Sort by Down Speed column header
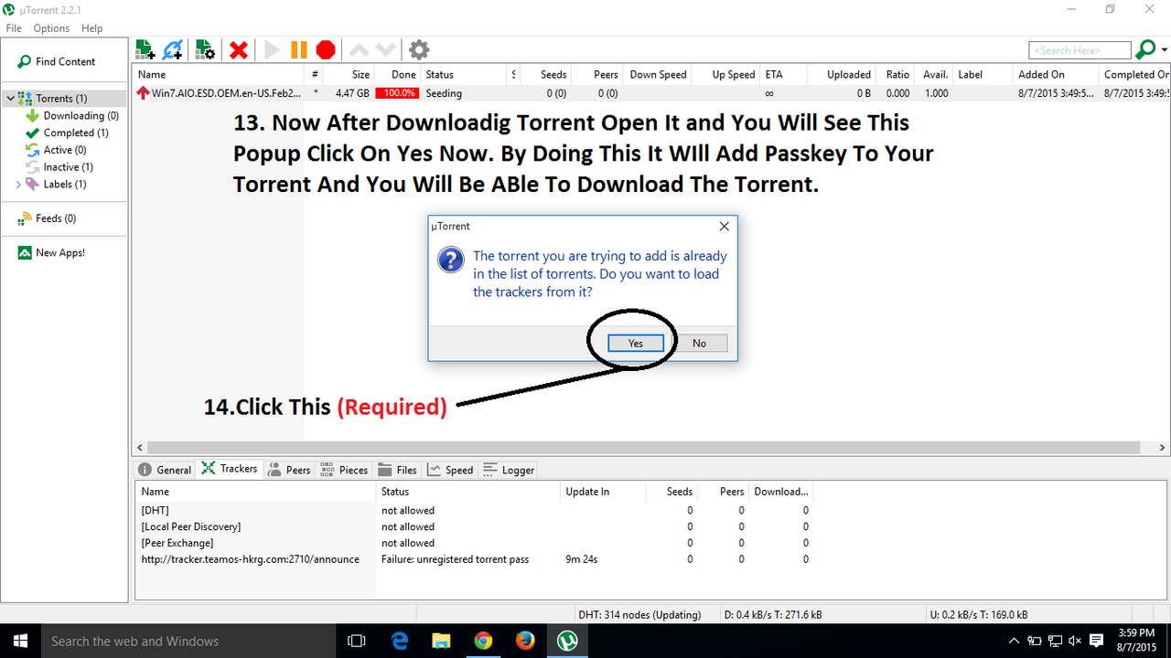Image resolution: width=1171 pixels, height=658 pixels. (657, 74)
